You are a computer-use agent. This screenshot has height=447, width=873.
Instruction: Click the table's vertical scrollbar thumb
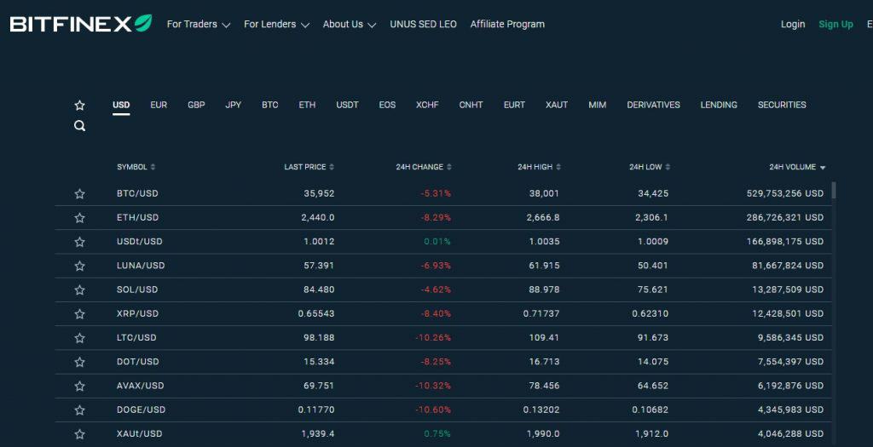tap(834, 190)
